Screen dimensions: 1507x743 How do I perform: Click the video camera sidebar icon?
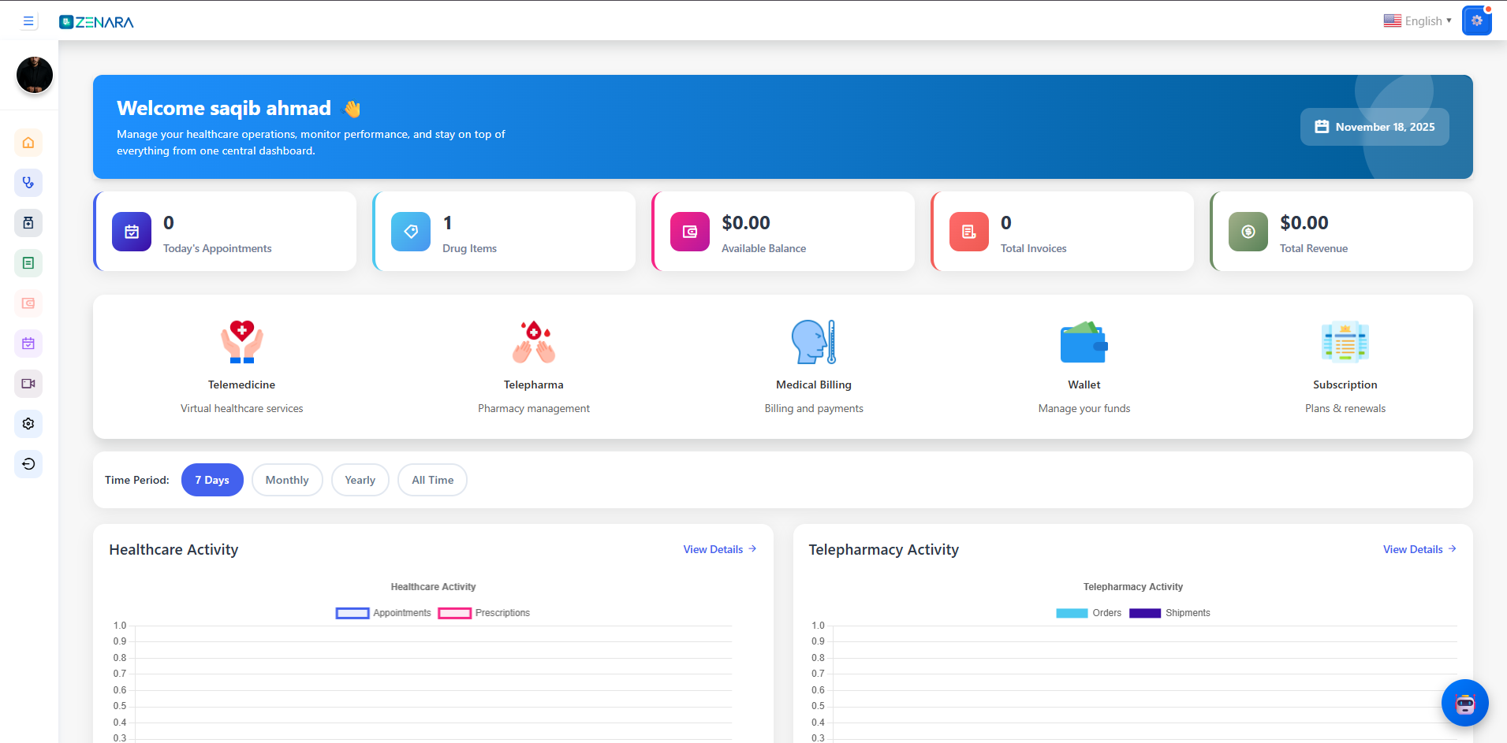click(x=28, y=384)
